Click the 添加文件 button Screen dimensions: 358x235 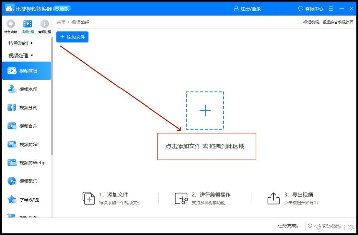72,37
